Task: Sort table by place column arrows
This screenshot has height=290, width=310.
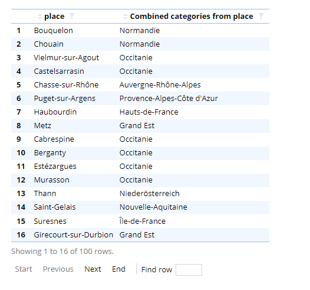Action: pyautogui.click(x=40, y=17)
